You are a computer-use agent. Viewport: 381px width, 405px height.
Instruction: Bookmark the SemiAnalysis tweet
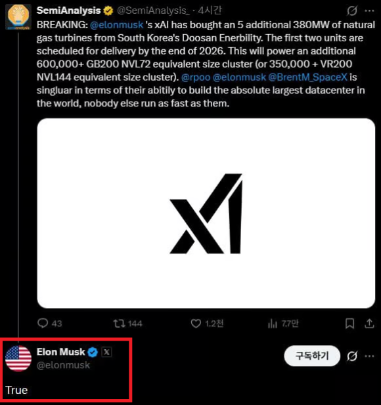click(349, 324)
